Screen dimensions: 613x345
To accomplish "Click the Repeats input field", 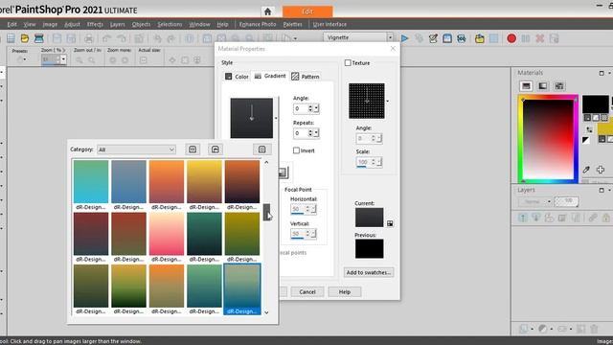I will 300,133.
